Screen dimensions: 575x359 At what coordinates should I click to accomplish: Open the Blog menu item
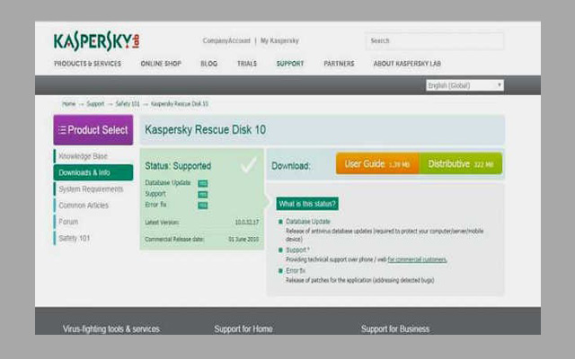pyautogui.click(x=209, y=64)
